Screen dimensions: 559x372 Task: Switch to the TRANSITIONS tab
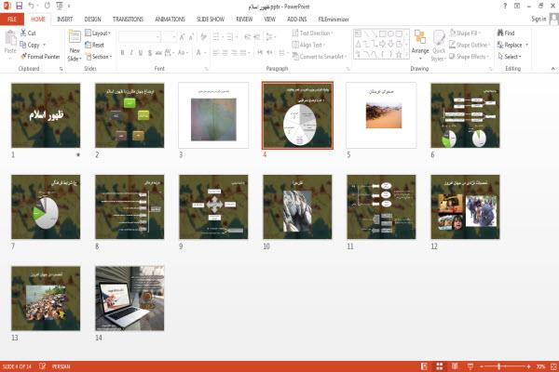click(x=128, y=20)
